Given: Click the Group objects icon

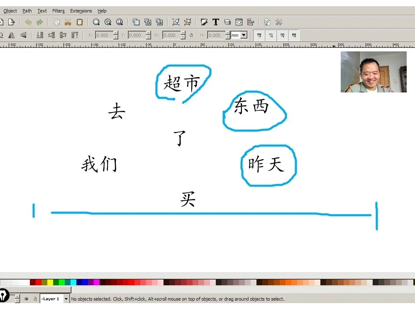Looking at the screenshot, I should 176,22.
